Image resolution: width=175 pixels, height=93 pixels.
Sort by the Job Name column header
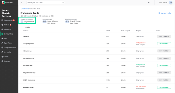(25, 31)
